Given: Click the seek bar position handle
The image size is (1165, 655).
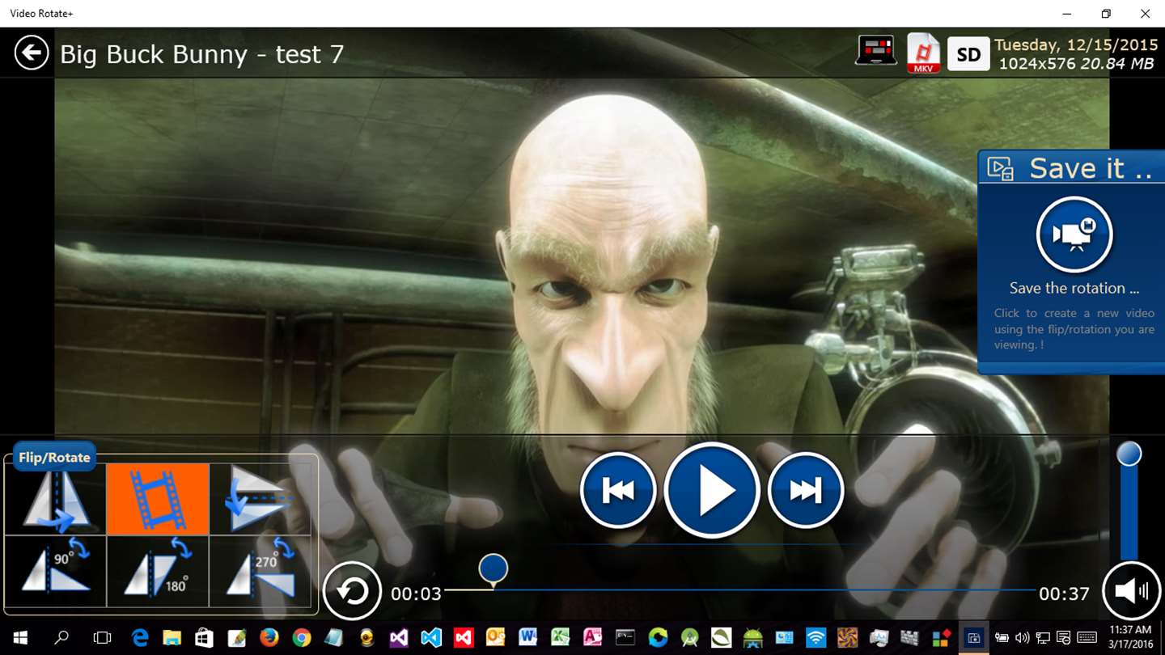Looking at the screenshot, I should click(x=494, y=569).
